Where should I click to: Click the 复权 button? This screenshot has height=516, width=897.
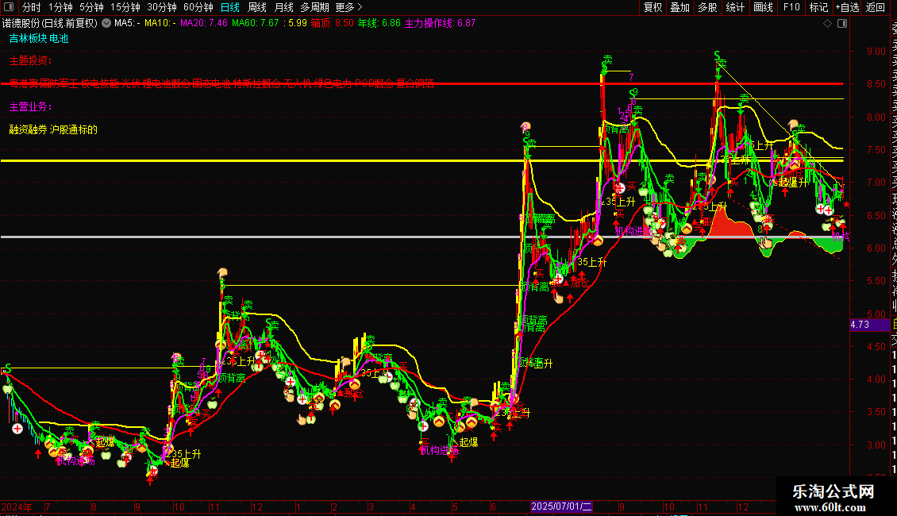[653, 7]
